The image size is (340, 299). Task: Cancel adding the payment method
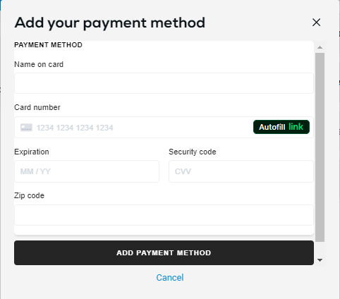coord(170,278)
